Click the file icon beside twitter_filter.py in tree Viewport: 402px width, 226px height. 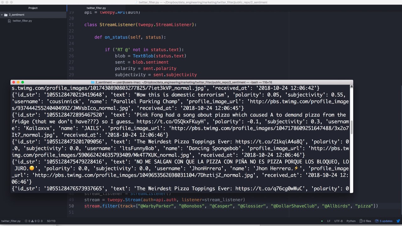(x=9, y=21)
